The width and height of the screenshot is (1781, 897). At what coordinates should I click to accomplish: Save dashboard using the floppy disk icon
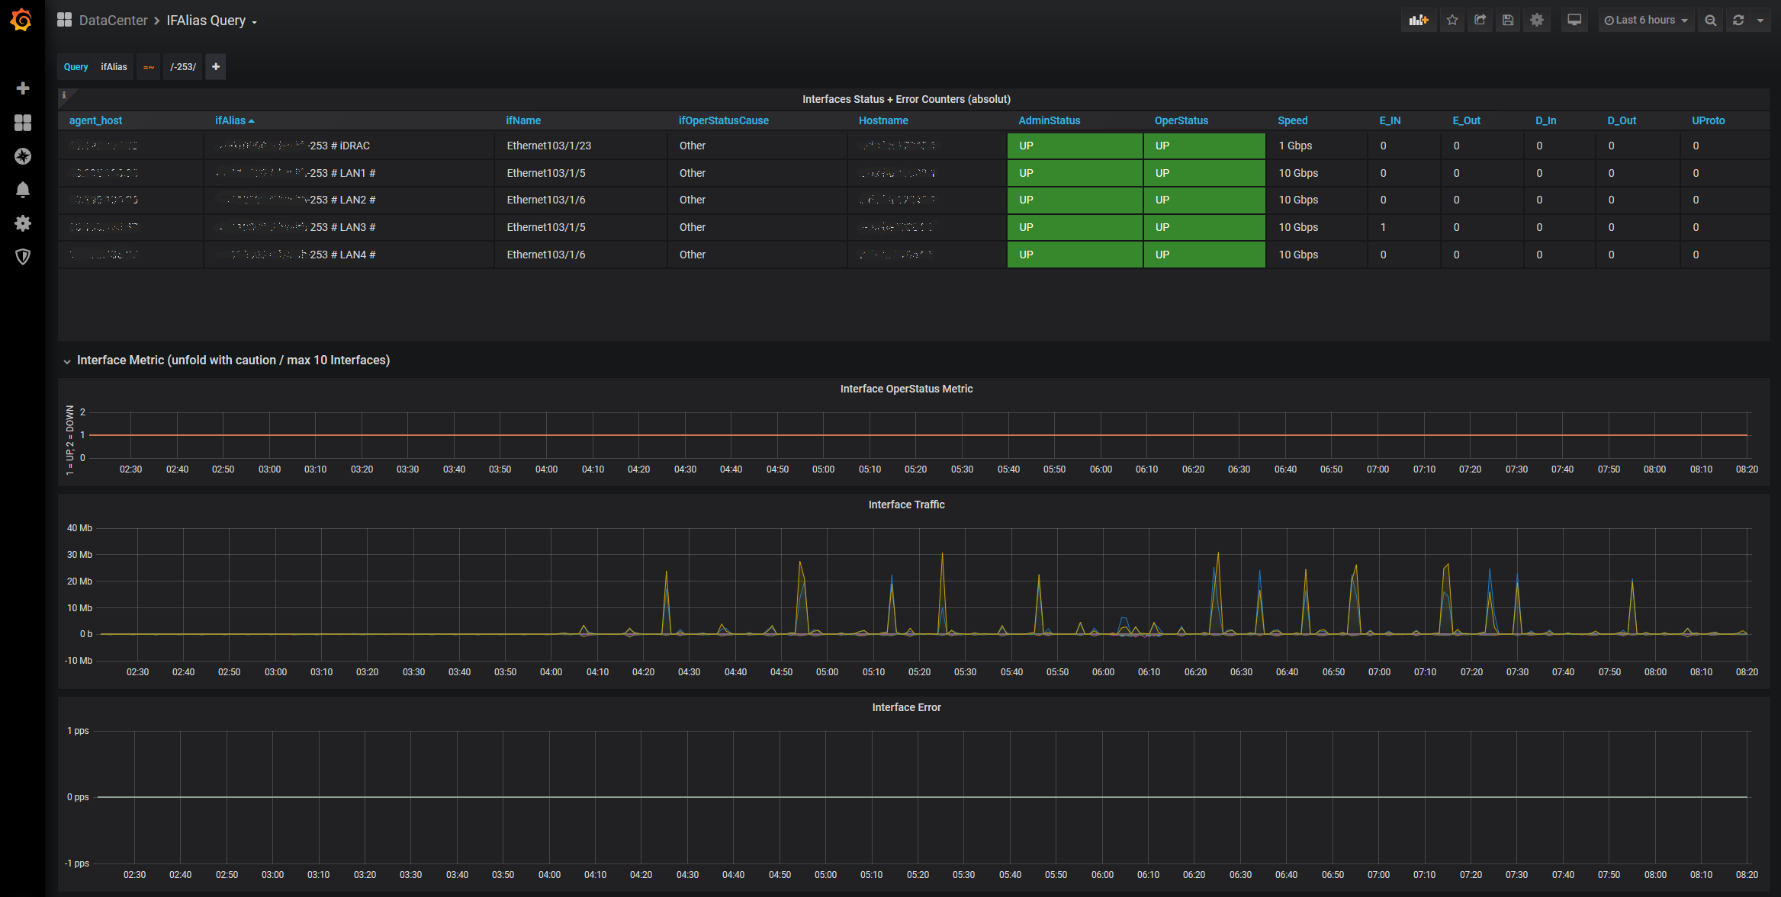1508,21
